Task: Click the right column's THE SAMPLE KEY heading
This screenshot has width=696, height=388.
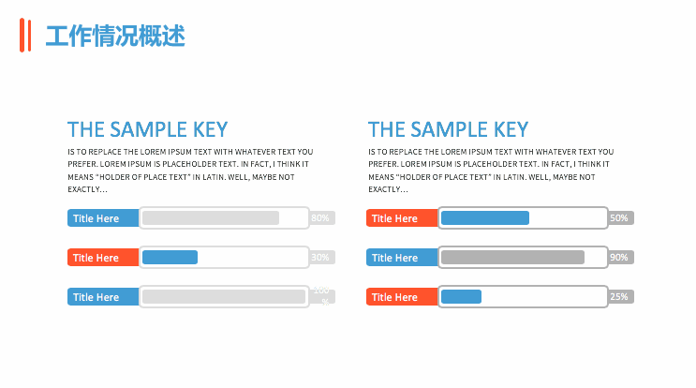Action: [448, 129]
